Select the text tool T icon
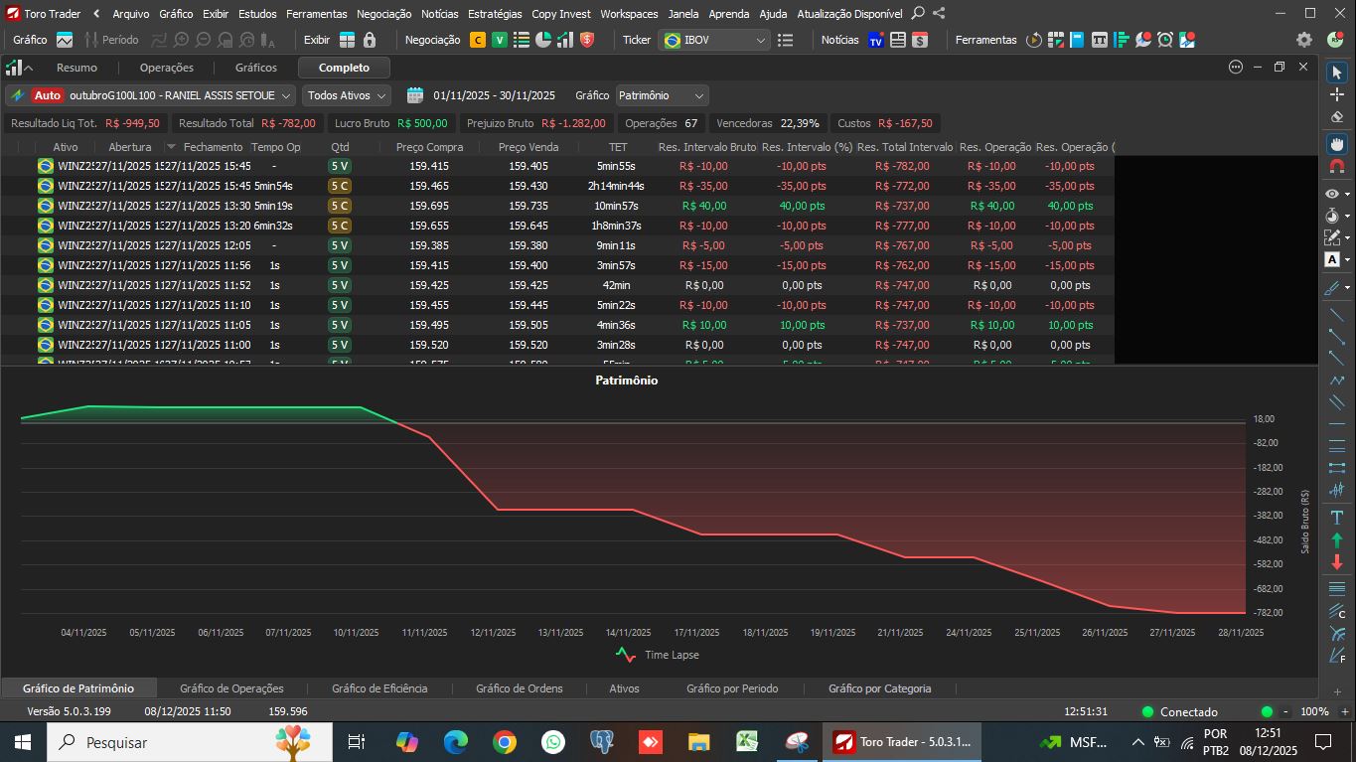 (1336, 518)
